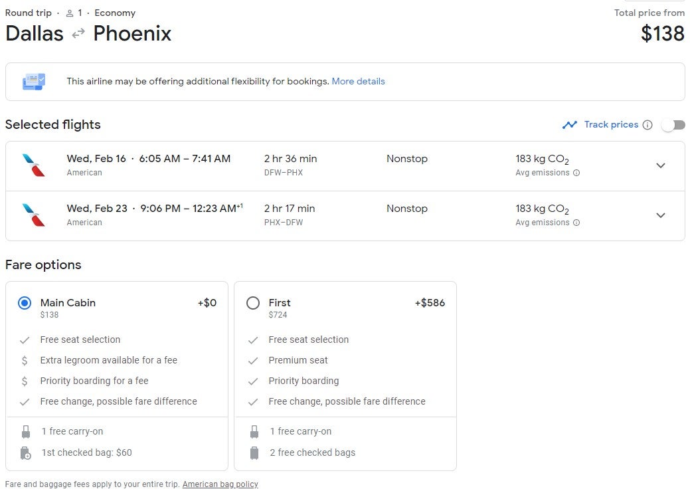Select the First fare radio button
This screenshot has height=495, width=690.
(253, 302)
